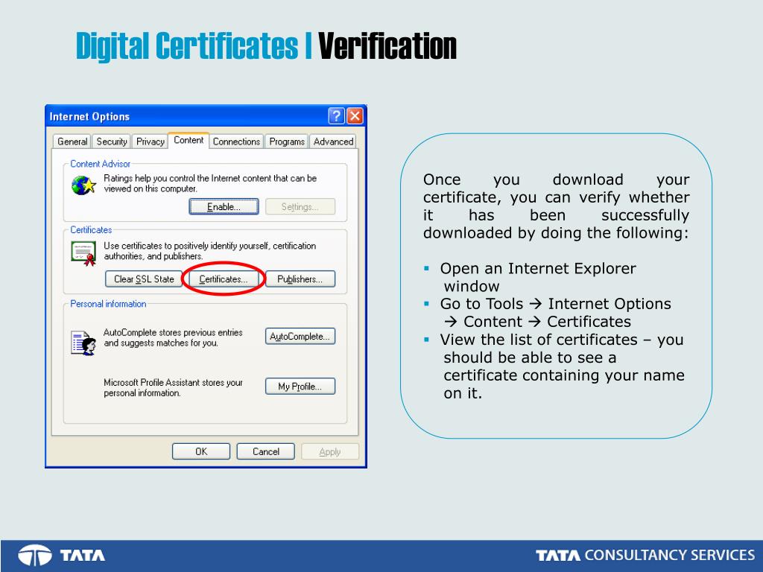Screen dimensions: 763x572
Task: Click the paragraph "Once you download your certificate"
Action: (x=556, y=206)
